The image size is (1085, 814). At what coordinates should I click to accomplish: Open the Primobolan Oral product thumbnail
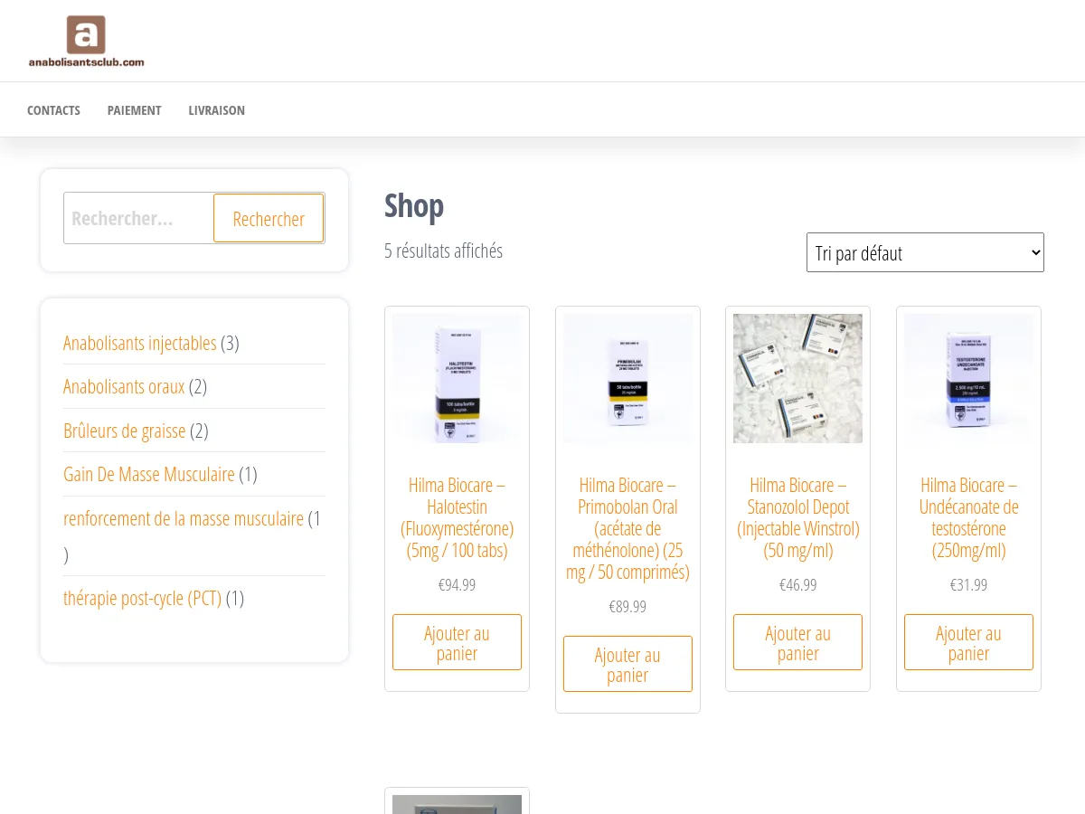point(627,378)
